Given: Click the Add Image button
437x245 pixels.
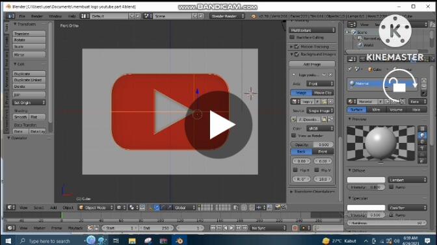Looking at the screenshot, I should coord(312,64).
